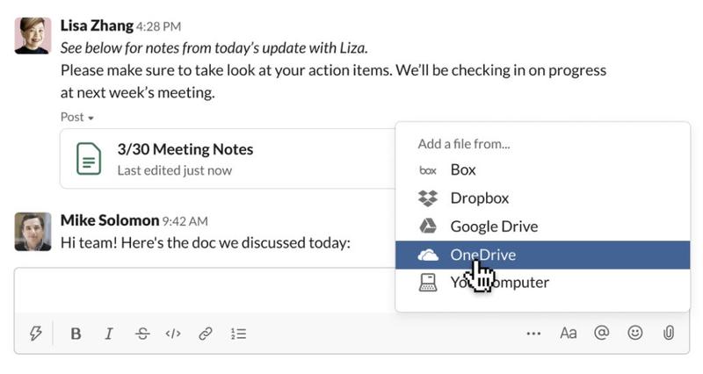The width and height of the screenshot is (703, 374).
Task: Toggle bold formatting
Action: pos(76,334)
